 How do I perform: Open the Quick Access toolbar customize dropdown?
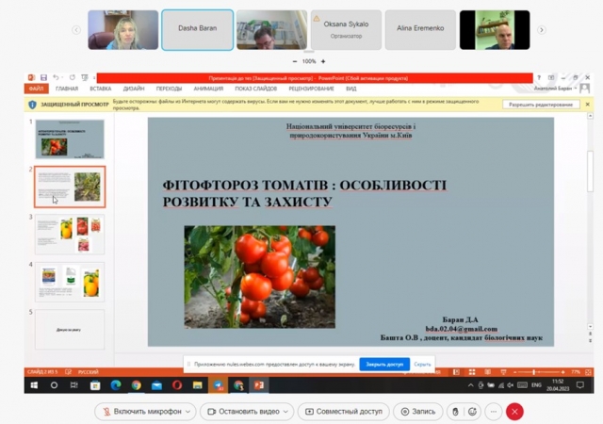tap(94, 78)
